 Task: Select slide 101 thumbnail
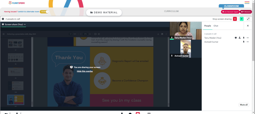16,100
